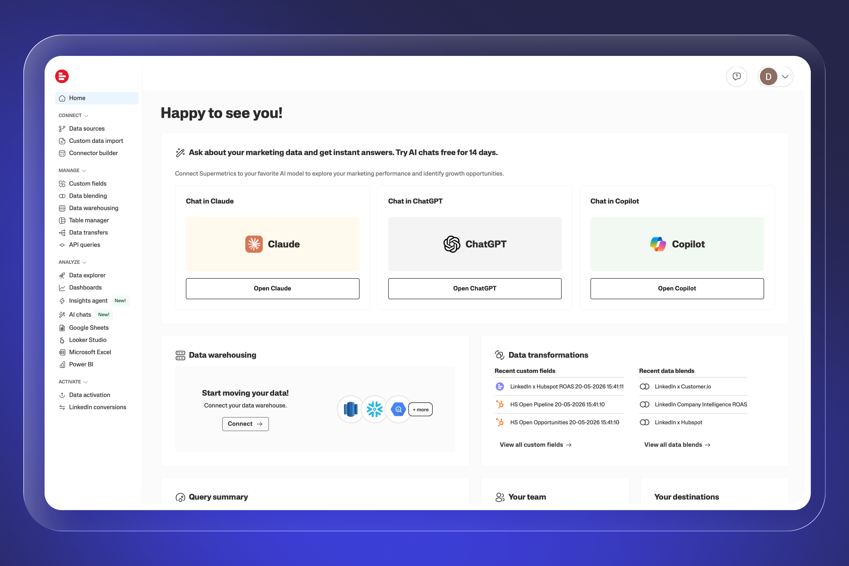Collapse the ANALYZE sidebar section
This screenshot has height=566, width=849.
(73, 262)
